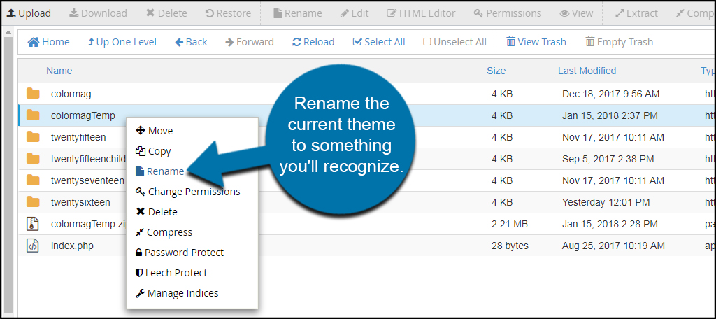Viewport: 716px width, 319px height.
Task: Open the HTML Editor
Action: click(x=421, y=13)
